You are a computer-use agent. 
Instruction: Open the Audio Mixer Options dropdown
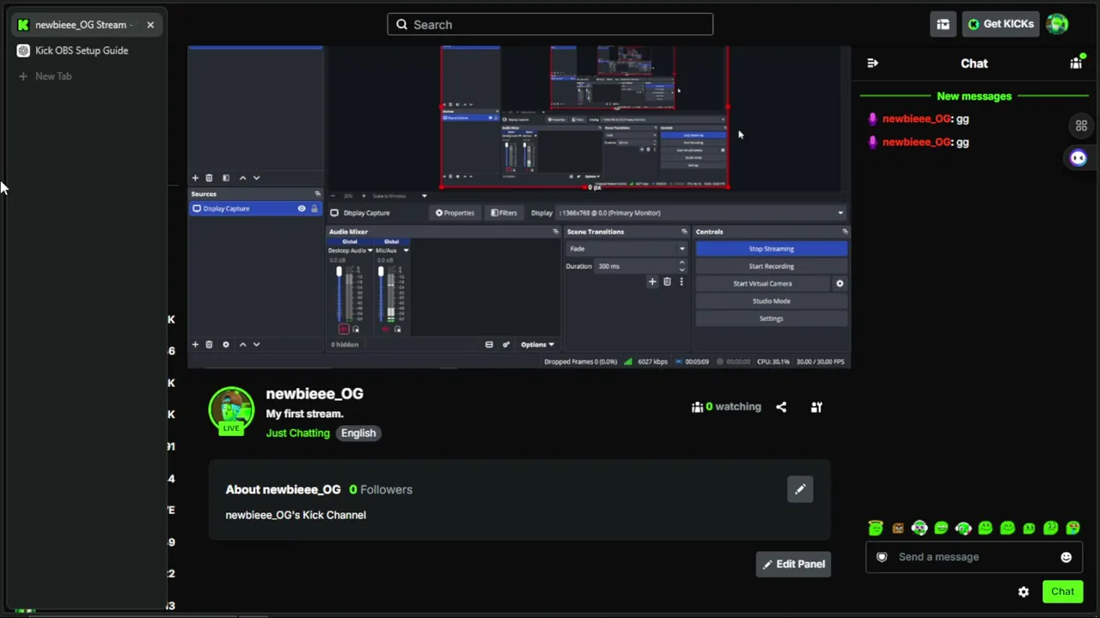click(x=536, y=344)
